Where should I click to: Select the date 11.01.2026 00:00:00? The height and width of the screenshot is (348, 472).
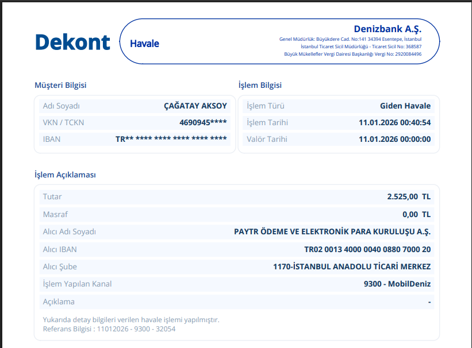pos(394,140)
